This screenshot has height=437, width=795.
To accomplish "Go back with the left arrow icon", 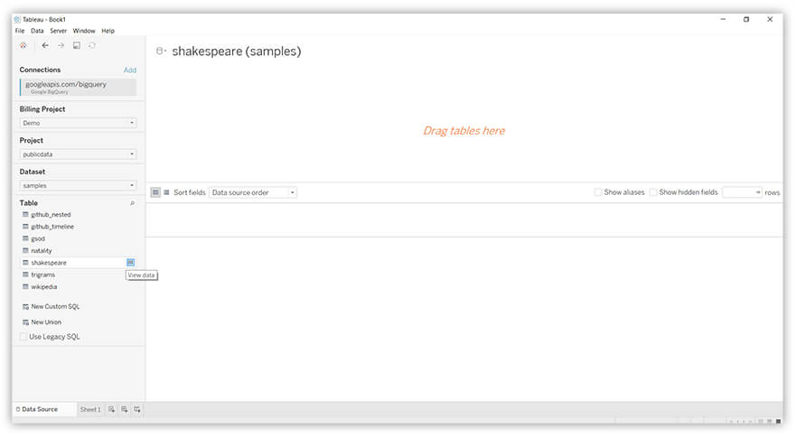I will coord(45,46).
